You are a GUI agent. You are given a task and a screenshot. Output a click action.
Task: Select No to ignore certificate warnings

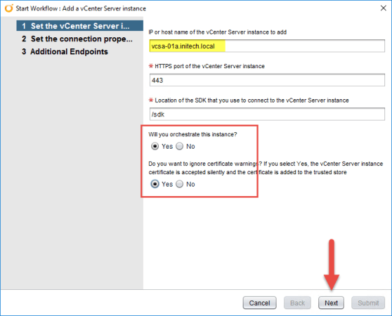179,184
